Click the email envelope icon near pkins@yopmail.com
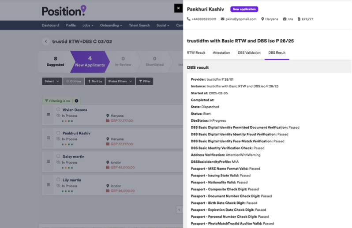Viewport: 352px width, 228px height. pos(224,19)
